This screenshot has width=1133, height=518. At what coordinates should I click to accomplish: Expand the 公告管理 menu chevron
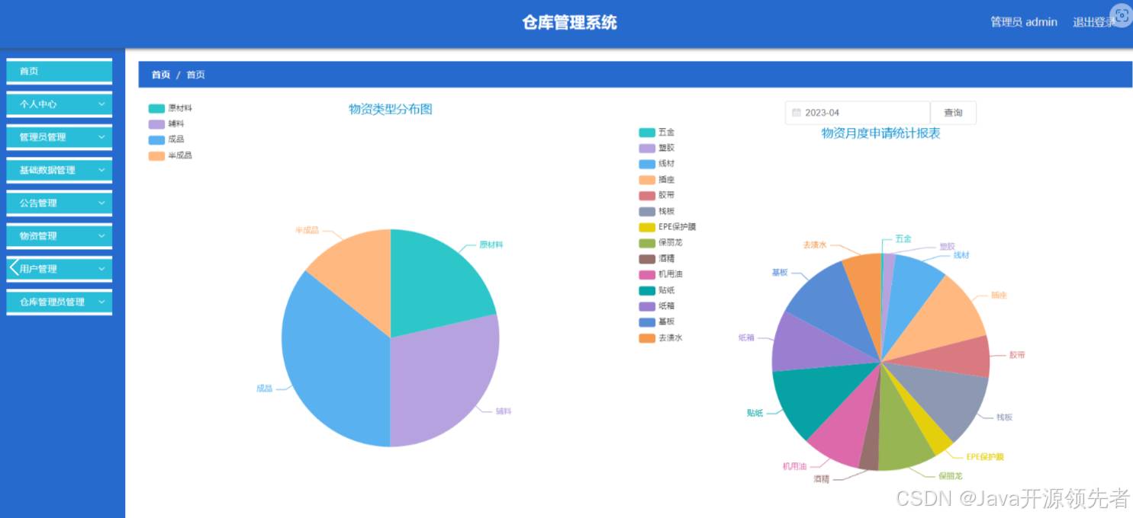[101, 203]
